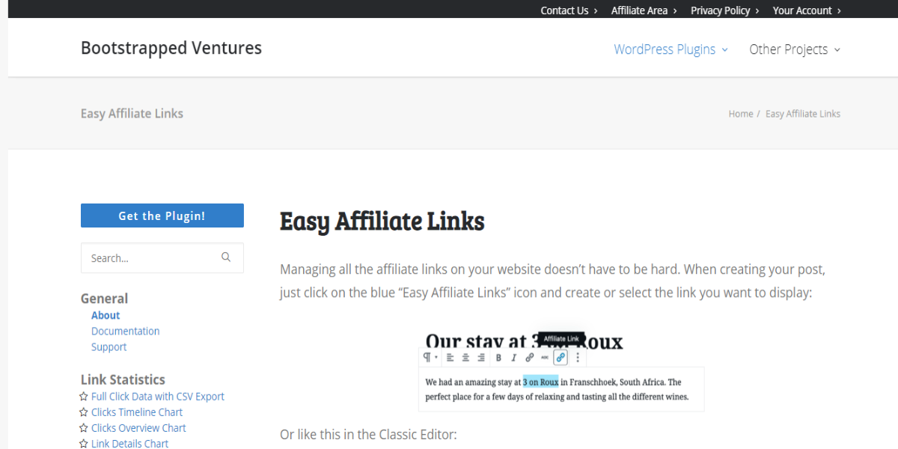The width and height of the screenshot is (898, 449).
Task: Go to Bootstrapped Ventures site title
Action: coord(171,48)
